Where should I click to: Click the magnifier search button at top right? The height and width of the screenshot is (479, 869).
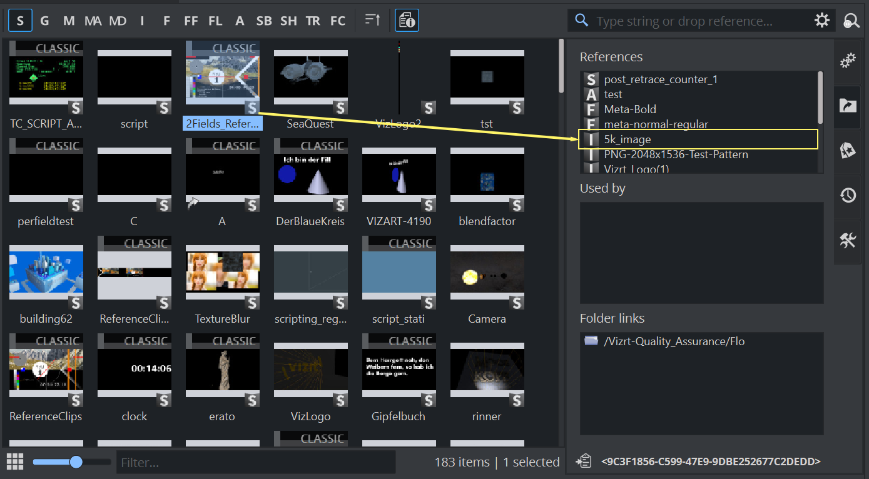(851, 21)
